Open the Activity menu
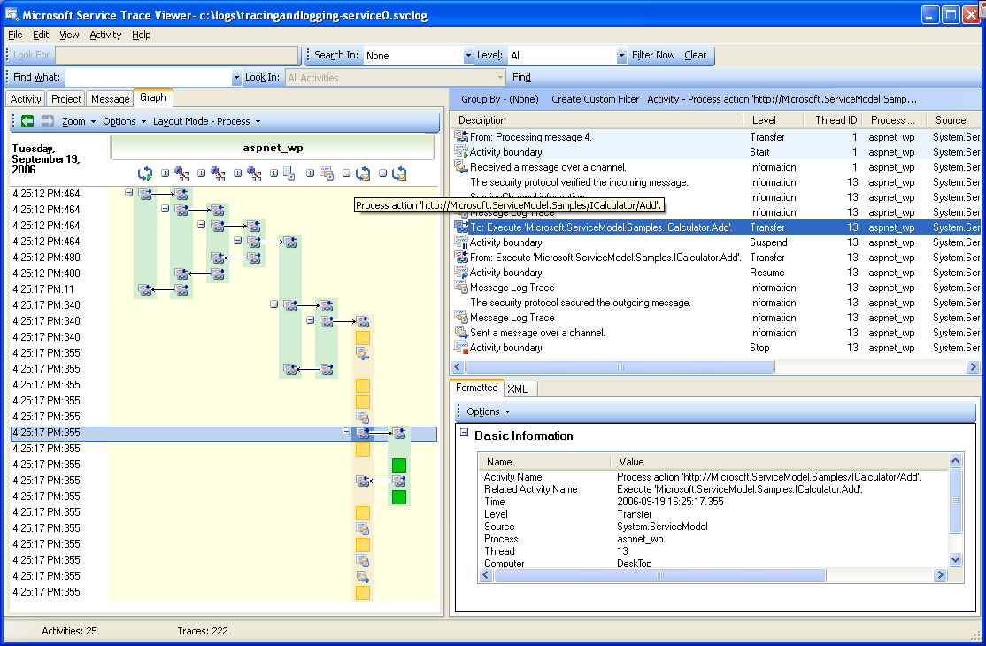 click(x=104, y=35)
